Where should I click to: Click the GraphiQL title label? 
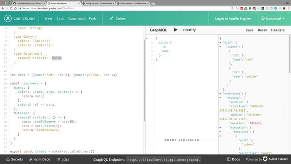click(x=159, y=30)
